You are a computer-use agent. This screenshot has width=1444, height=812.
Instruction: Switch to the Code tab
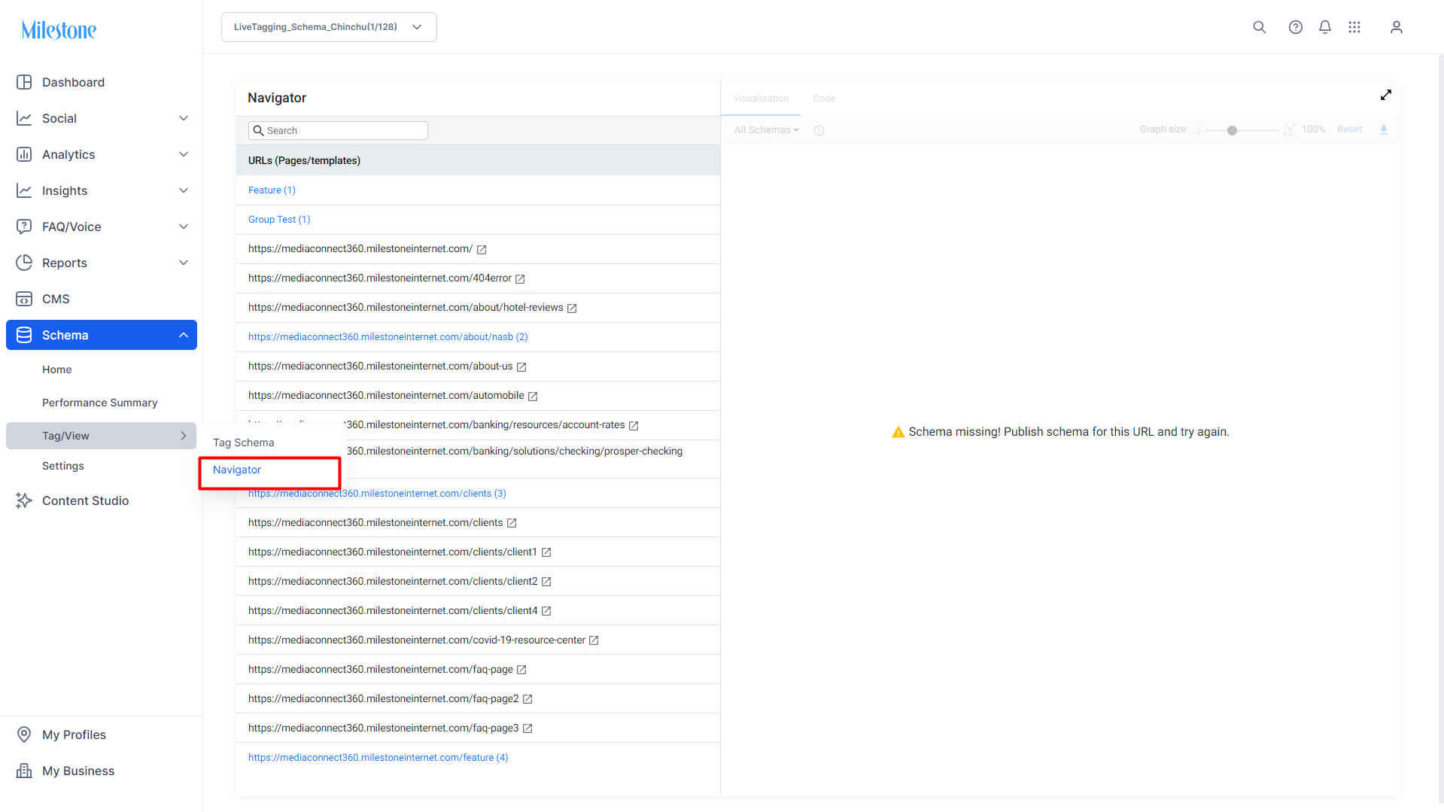click(824, 99)
